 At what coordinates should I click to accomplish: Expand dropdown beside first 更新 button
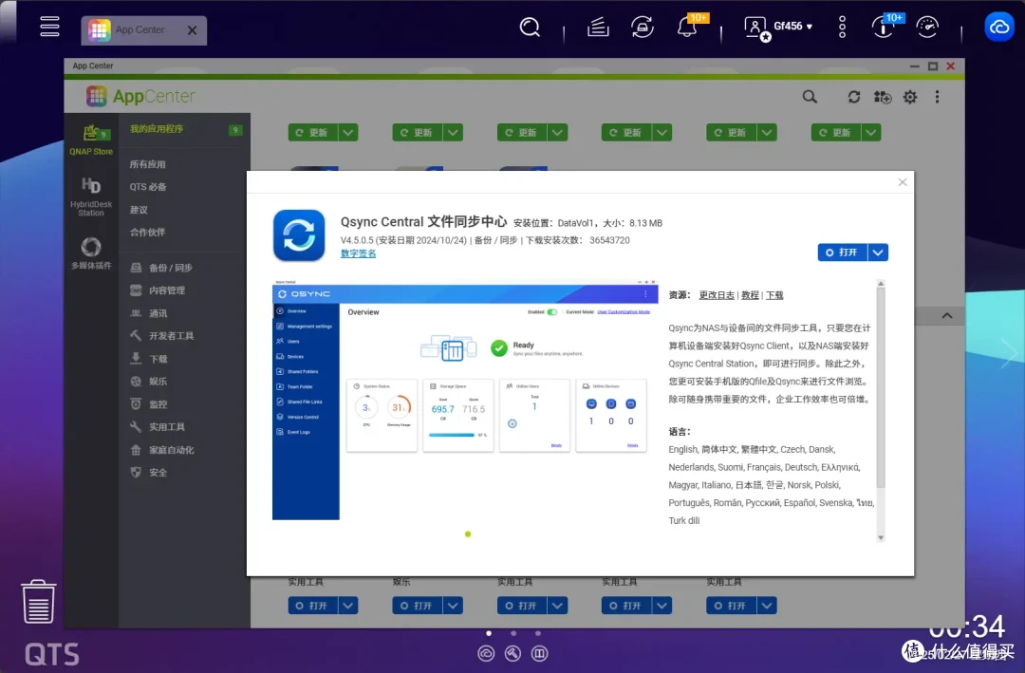point(347,133)
